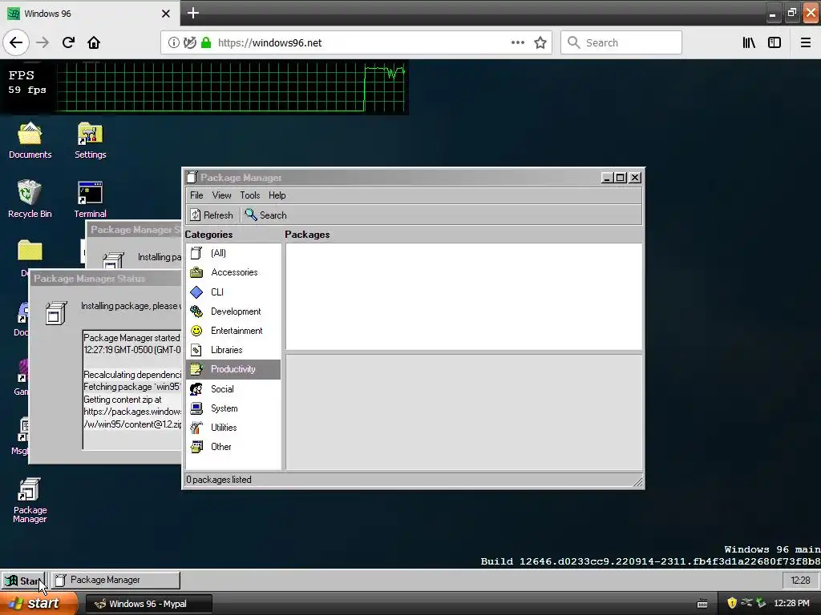Image resolution: width=821 pixels, height=615 pixels.
Task: Click the FPS counter graph widget
Action: pos(204,87)
